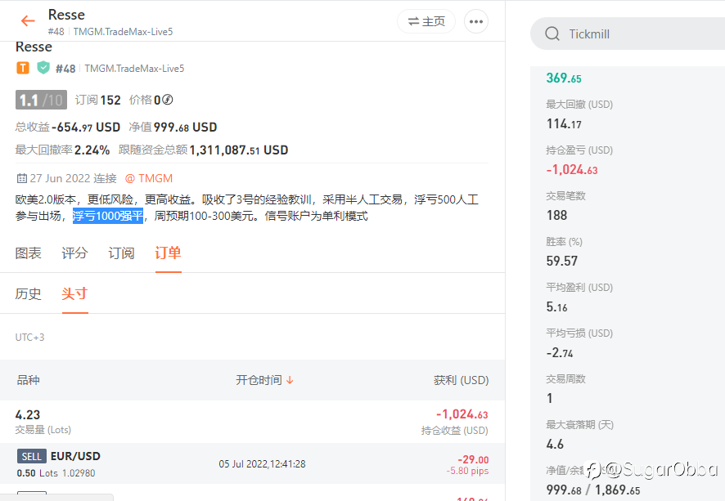Viewport: 725px width, 501px height.
Task: Click the 最大衰落期 value 4.6
Action: tap(555, 445)
